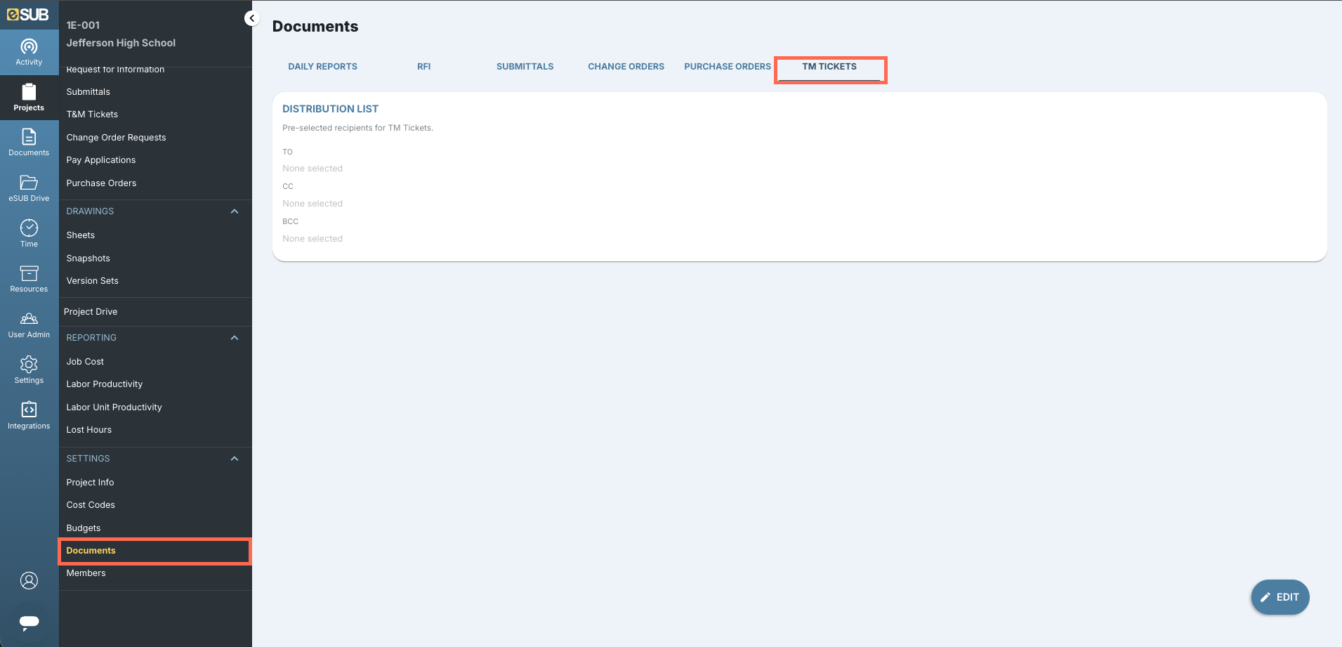Screen dimensions: 1342x647
Task: Open Change Order Requests
Action: point(116,138)
